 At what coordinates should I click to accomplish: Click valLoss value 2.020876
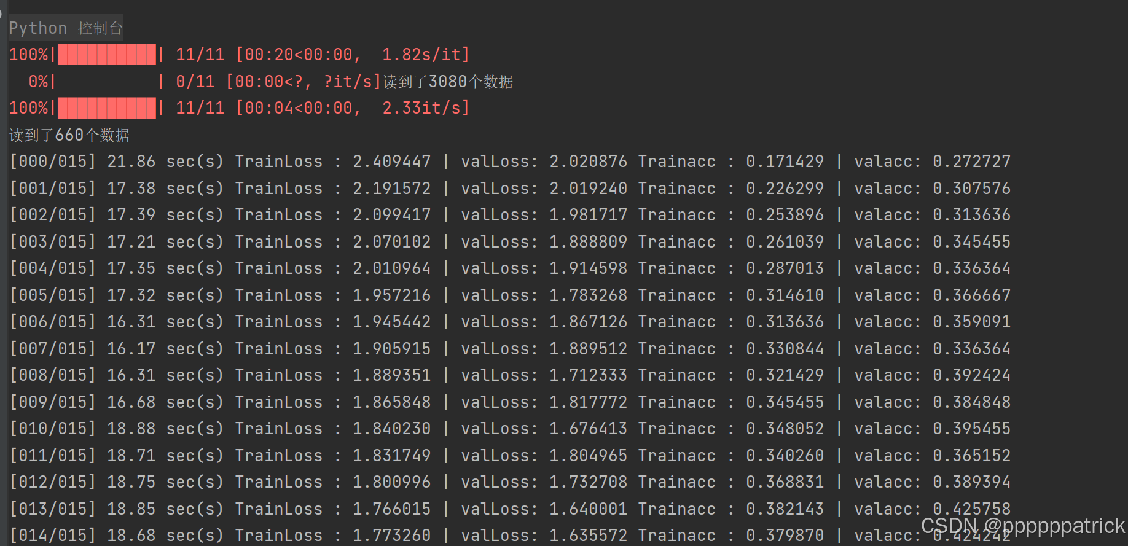[589, 162]
